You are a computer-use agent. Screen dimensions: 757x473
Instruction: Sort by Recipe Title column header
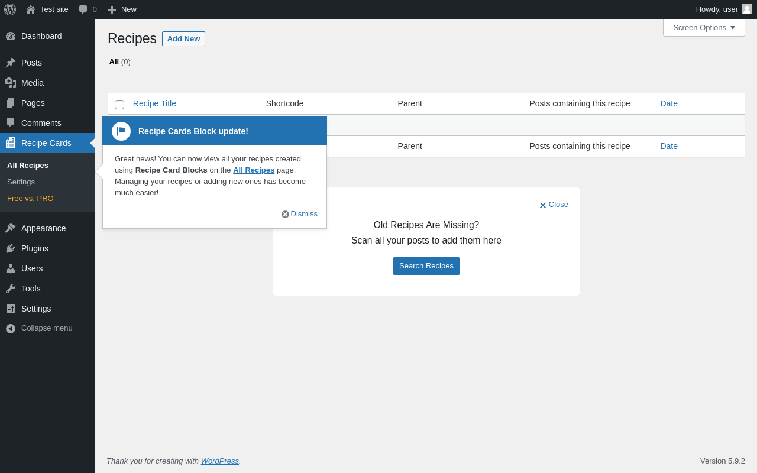tap(154, 103)
